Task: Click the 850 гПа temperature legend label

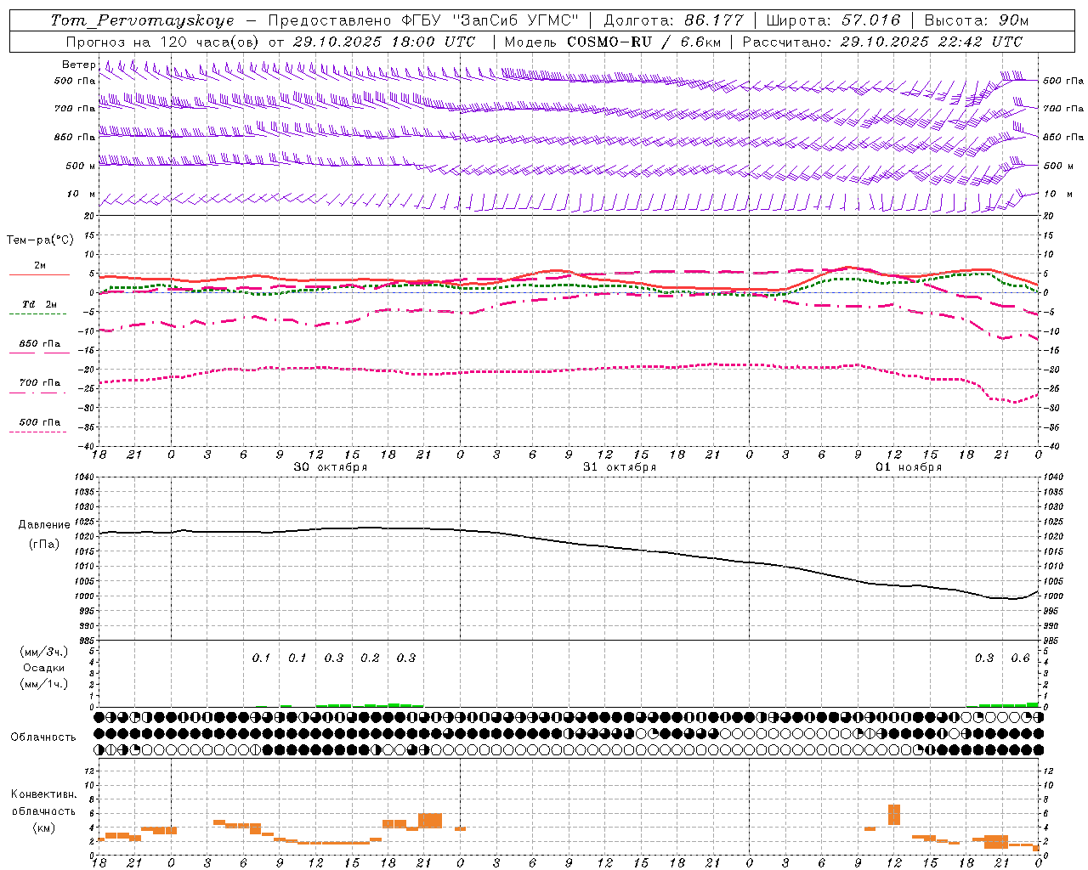Action: [x=40, y=344]
